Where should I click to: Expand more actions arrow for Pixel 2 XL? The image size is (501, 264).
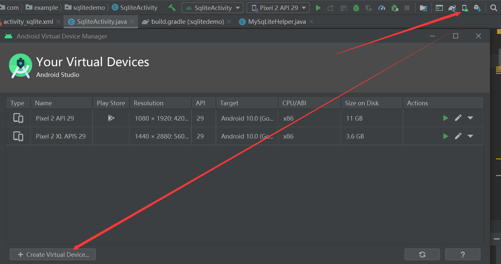[x=470, y=136]
